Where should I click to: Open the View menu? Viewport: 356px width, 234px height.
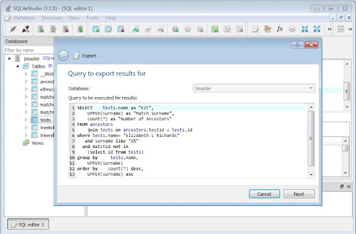tap(74, 18)
